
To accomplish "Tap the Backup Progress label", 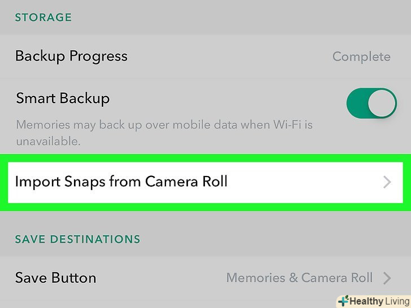I will pos(71,56).
